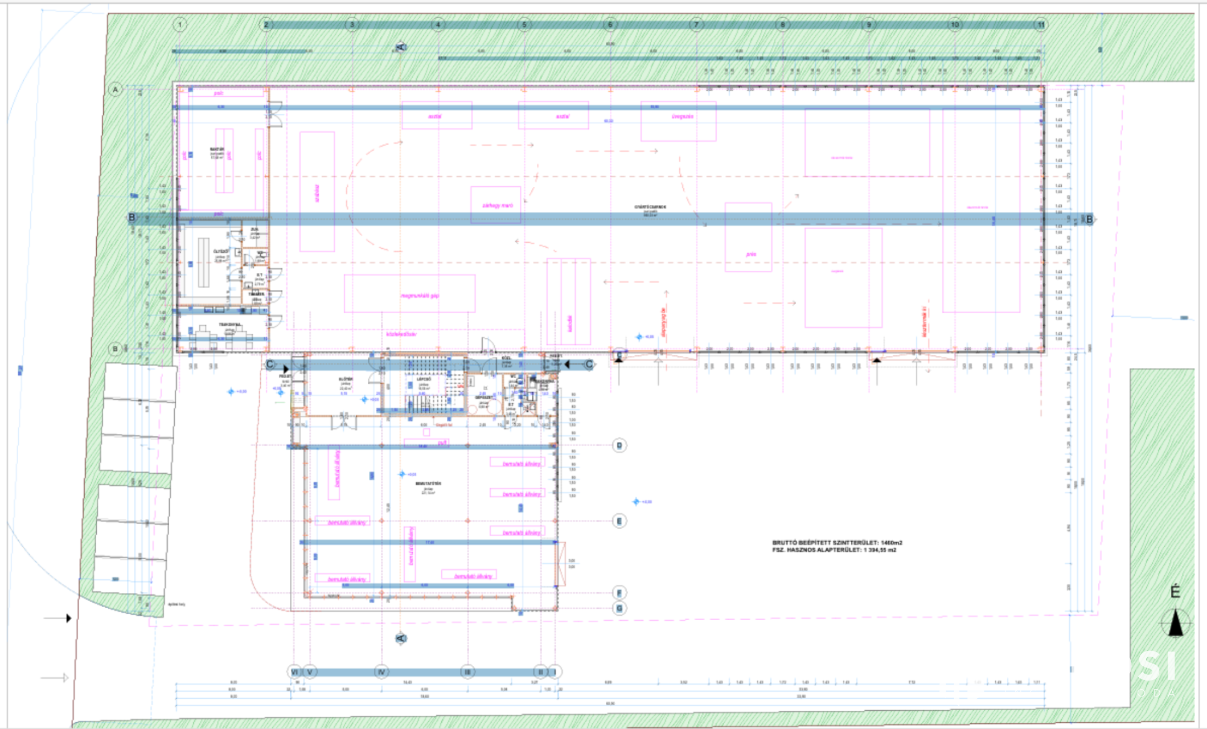Select the 'záhegy maró' machine box
Viewport: 1207px width, 729px height.
[x=496, y=205]
